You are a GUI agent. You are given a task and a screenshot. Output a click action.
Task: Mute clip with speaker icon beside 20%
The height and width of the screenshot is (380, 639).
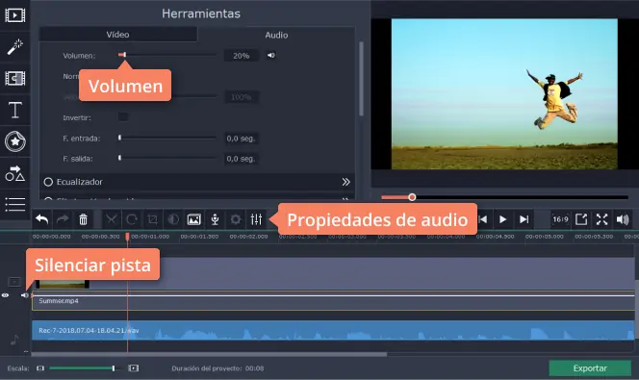[271, 55]
